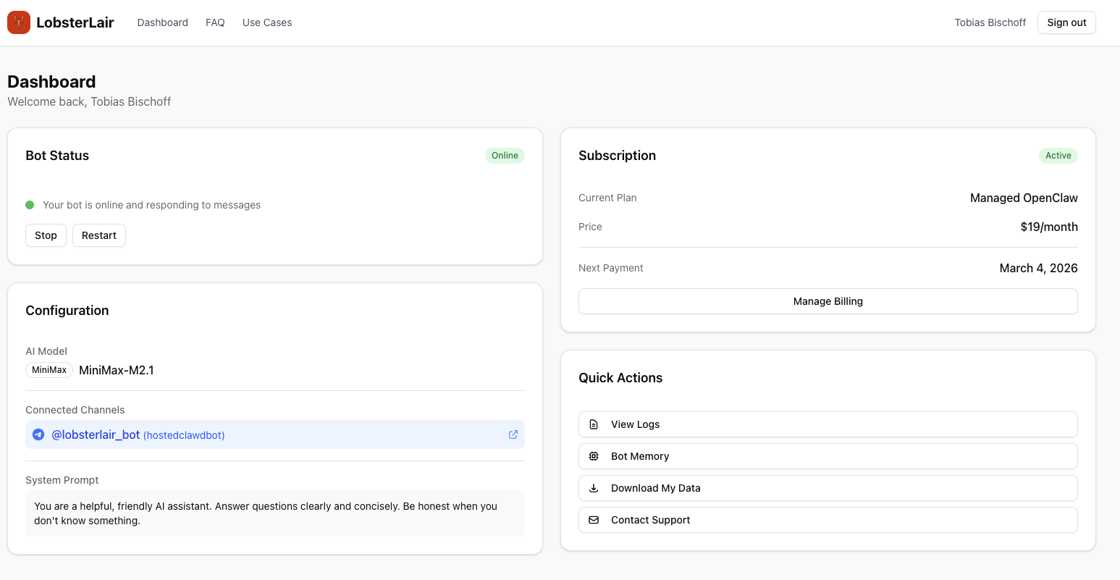Click the envelope icon in Contact Support
This screenshot has height=580, width=1120.
(x=594, y=520)
